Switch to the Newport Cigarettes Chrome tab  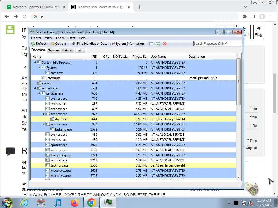[x=36, y=7]
